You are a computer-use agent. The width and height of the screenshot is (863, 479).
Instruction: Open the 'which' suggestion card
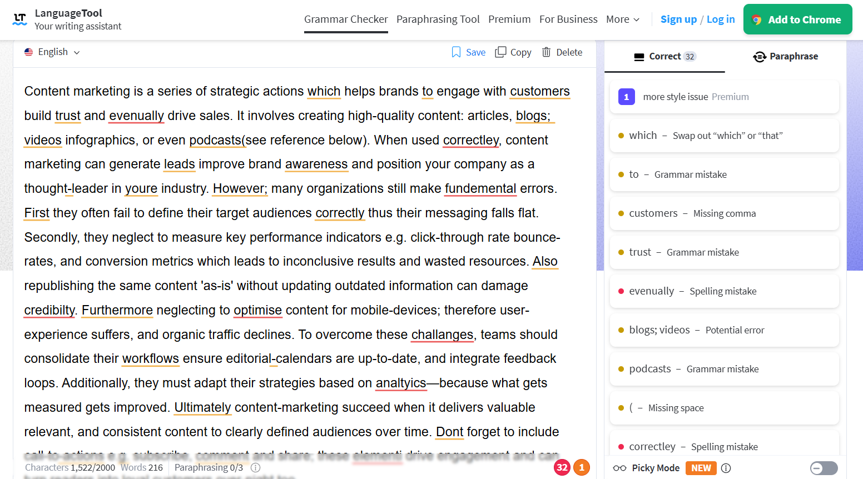click(724, 135)
